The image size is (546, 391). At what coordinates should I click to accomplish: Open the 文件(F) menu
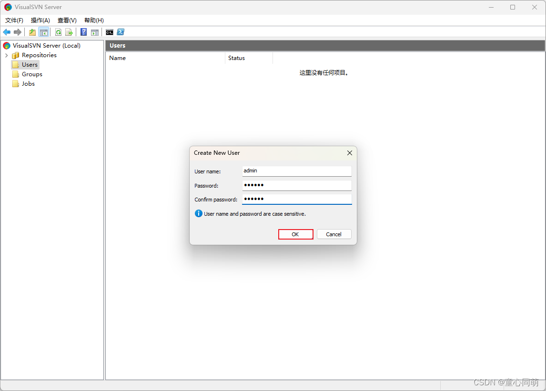(14, 20)
